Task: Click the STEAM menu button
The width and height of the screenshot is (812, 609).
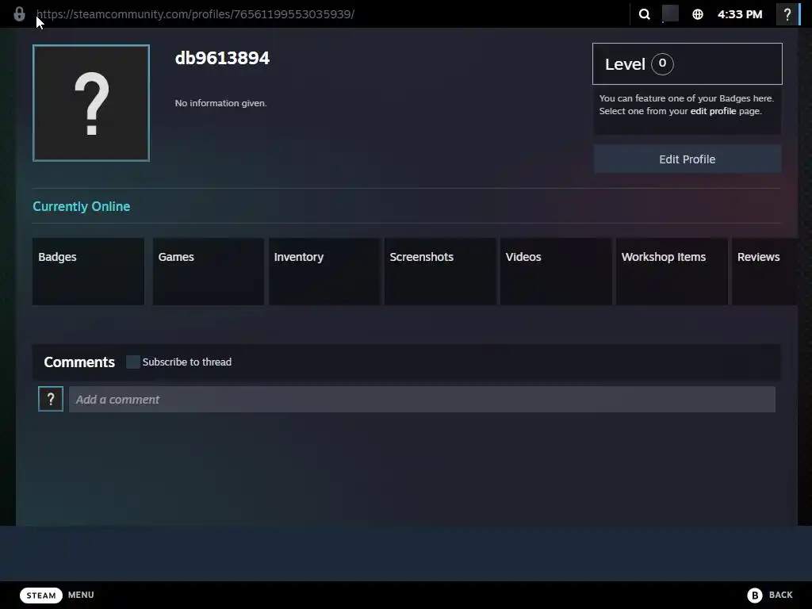Action: click(x=41, y=595)
